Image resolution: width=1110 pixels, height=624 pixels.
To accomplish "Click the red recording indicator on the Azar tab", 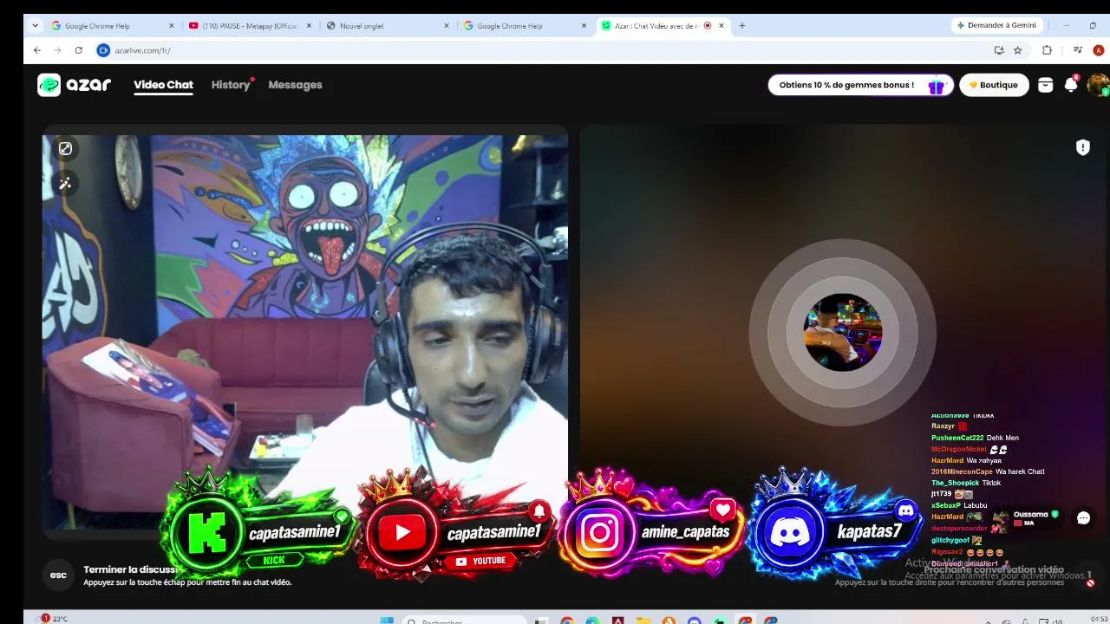I will [708, 26].
